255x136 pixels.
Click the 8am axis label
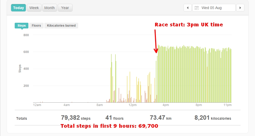100,105
